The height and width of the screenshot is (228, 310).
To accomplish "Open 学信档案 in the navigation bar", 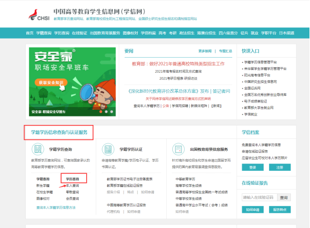I will pyautogui.click(x=148, y=33).
